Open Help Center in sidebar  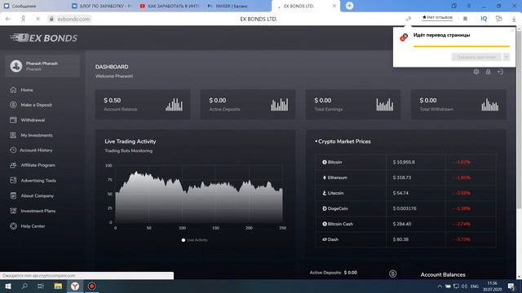pos(33,226)
